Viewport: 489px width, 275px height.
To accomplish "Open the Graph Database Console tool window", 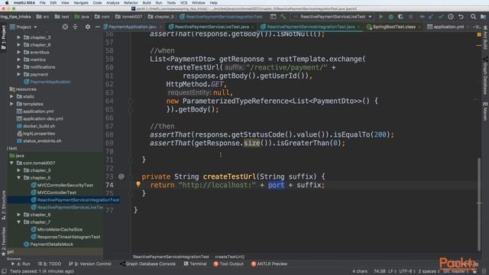I will click(147, 264).
